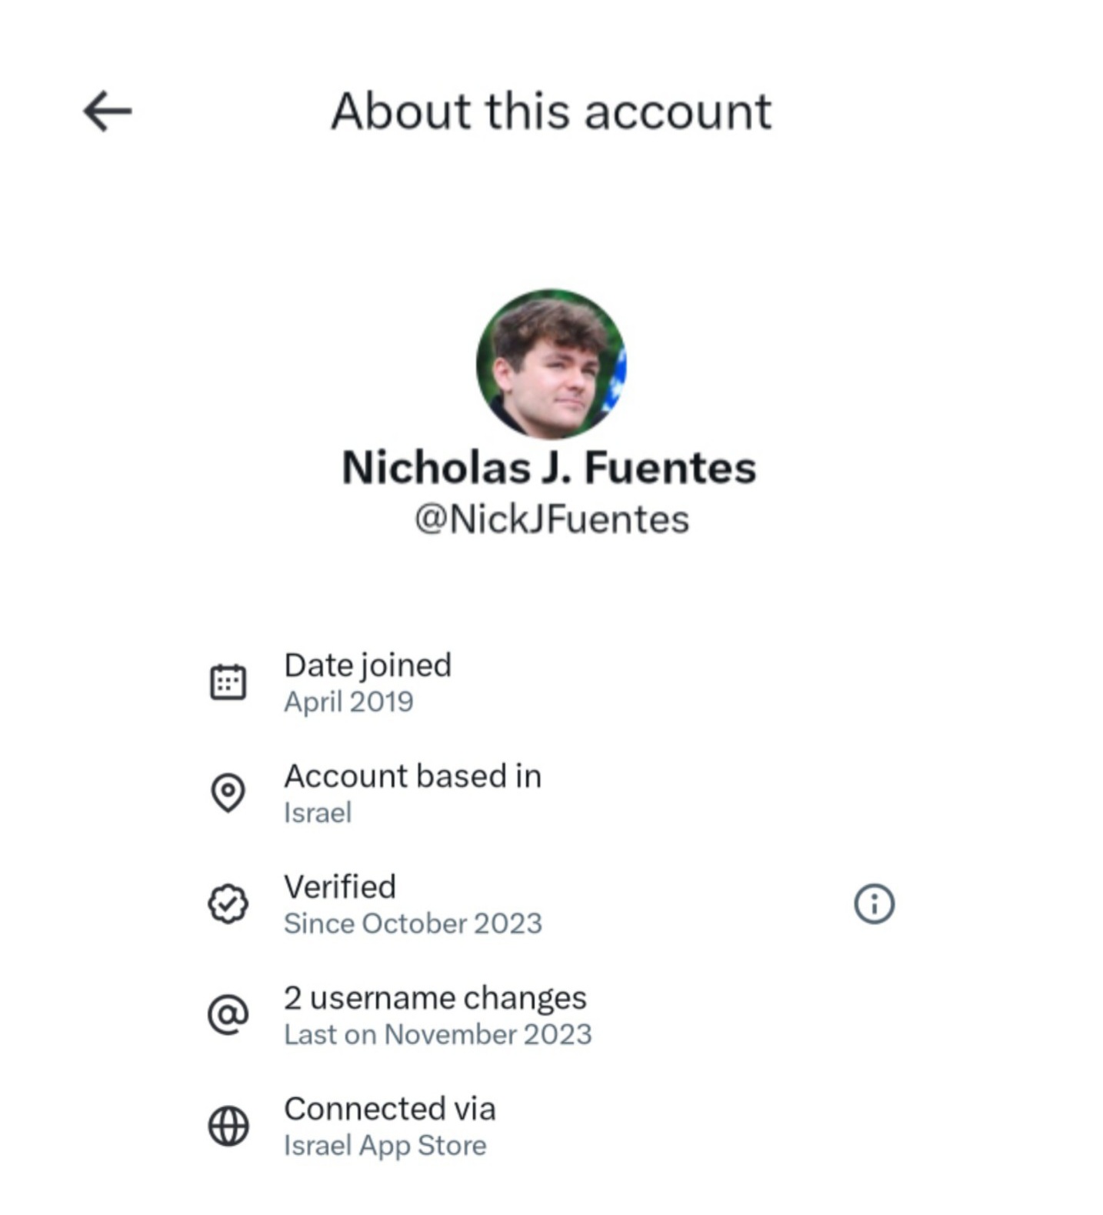The width and height of the screenshot is (1103, 1215).
Task: Click the calendar icon beside Date joined
Action: [x=228, y=683]
